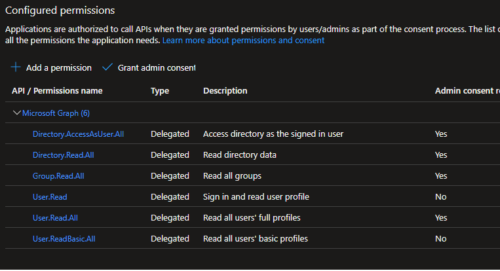Image resolution: width=500 pixels, height=271 pixels.
Task: Click the Description column header
Action: click(225, 91)
